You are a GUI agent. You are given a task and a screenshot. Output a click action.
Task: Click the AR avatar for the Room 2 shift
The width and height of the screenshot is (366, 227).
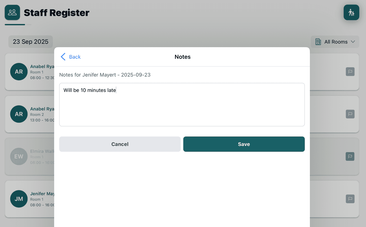coord(19,114)
